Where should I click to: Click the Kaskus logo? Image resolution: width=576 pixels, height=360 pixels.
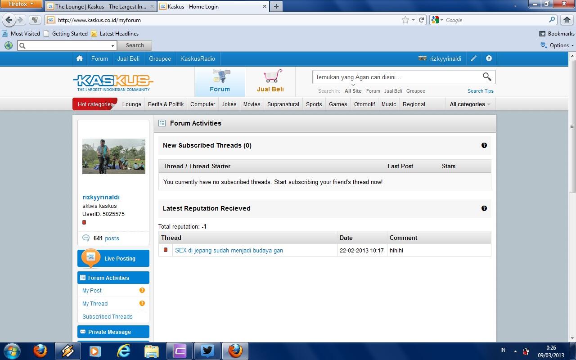tap(113, 82)
